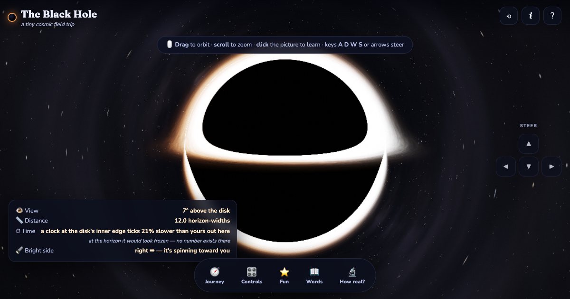Click the View row eye icon

pos(19,210)
